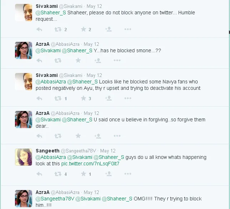
Task: Retweet the 'Navya fans' tweet by Sivakami
Action: coord(57,98)
